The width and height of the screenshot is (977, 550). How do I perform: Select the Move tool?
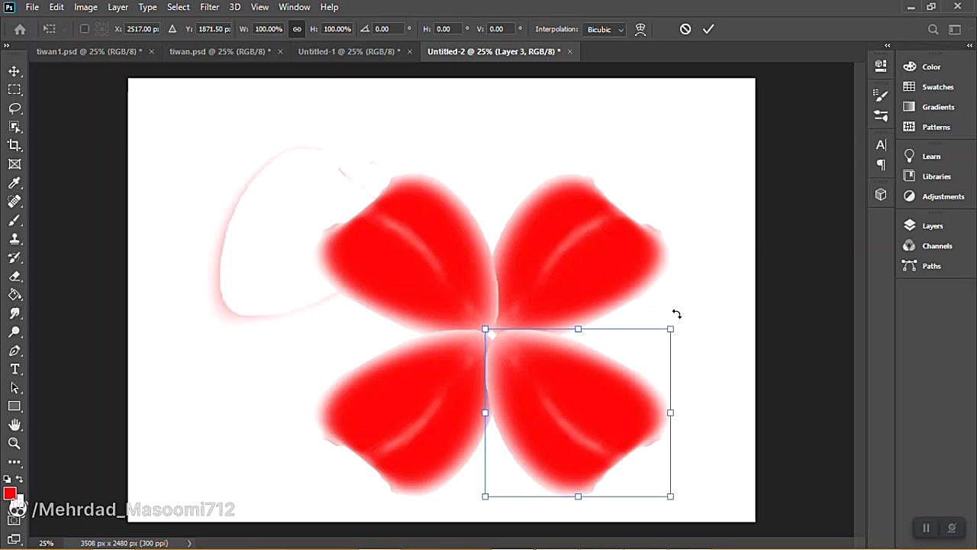(15, 71)
